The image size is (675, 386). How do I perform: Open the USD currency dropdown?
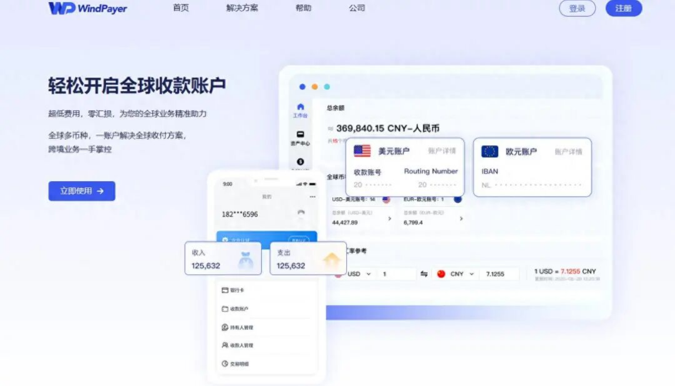coord(359,274)
